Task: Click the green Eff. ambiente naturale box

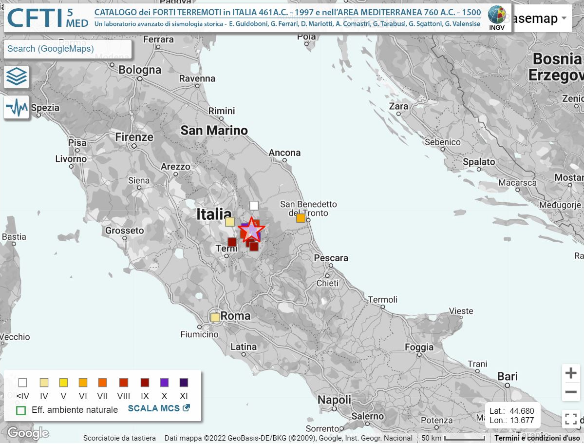Action: 21,410
